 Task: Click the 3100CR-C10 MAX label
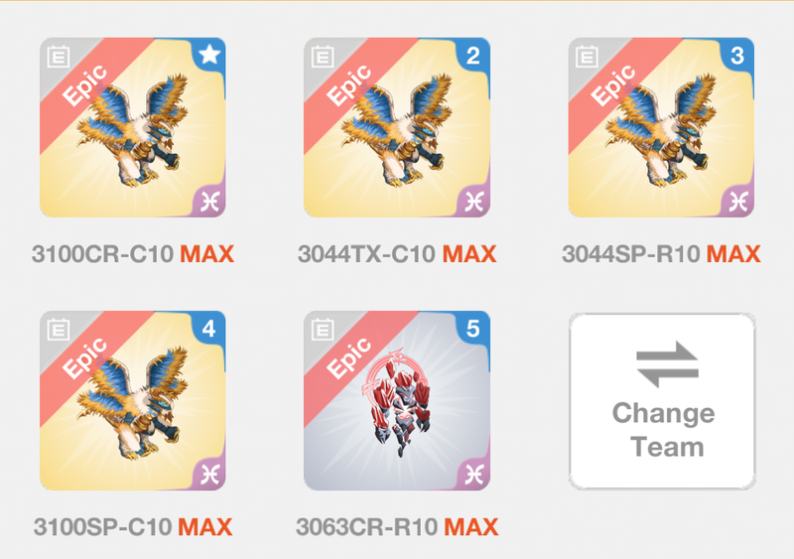click(133, 254)
